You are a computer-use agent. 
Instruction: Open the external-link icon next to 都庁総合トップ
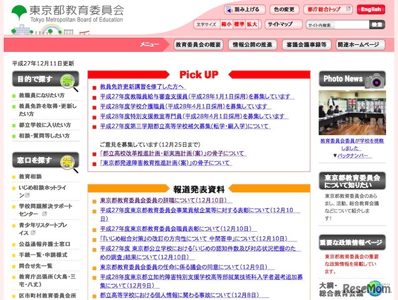point(349,8)
